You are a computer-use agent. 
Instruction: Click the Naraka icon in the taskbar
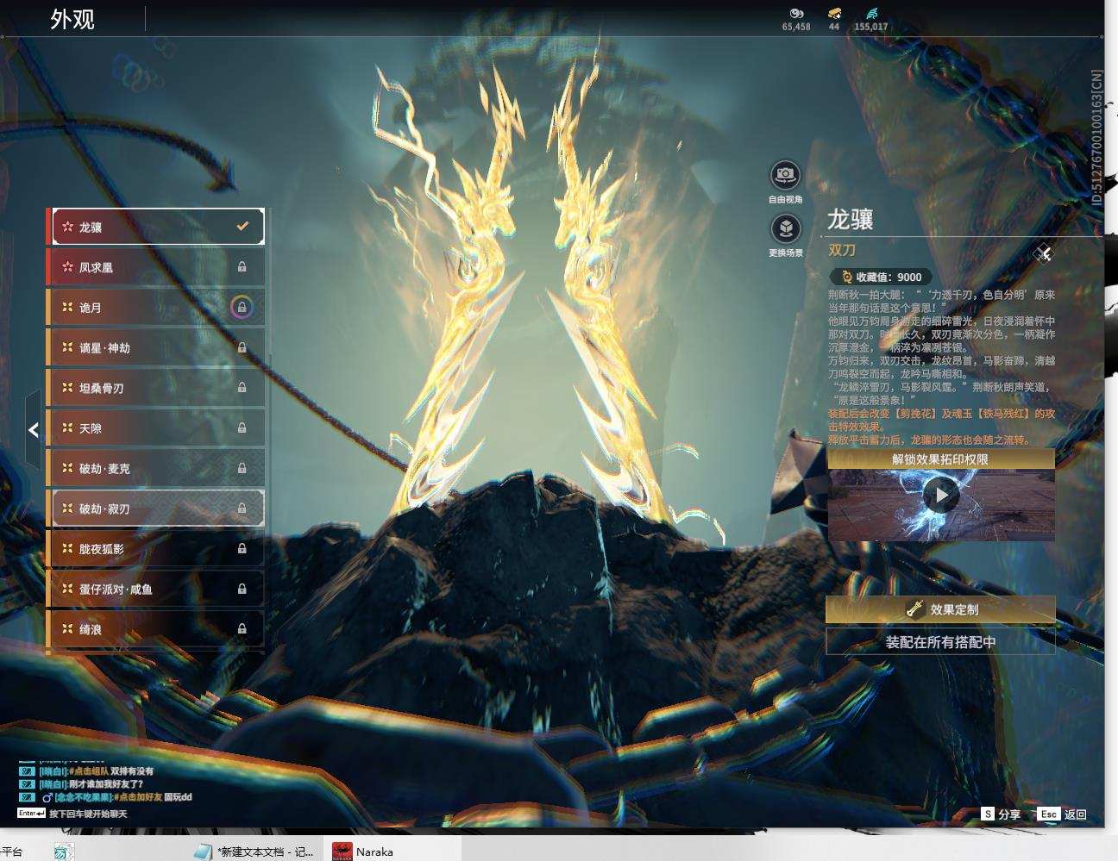click(342, 852)
